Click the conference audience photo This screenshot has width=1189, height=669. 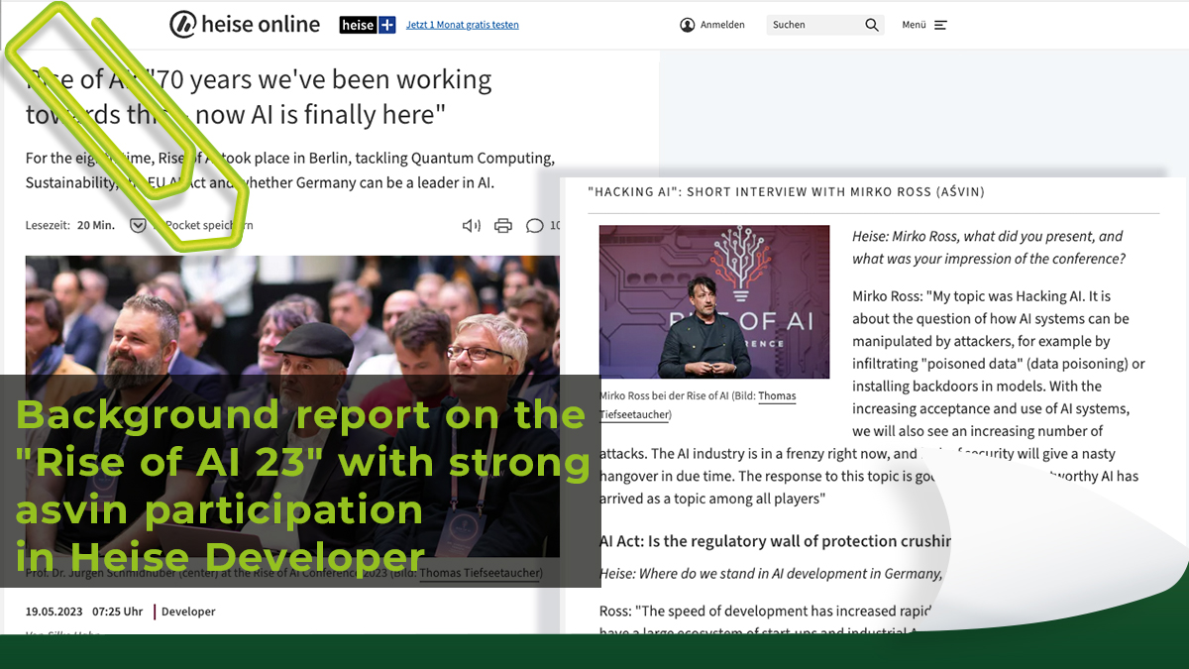tap(292, 317)
